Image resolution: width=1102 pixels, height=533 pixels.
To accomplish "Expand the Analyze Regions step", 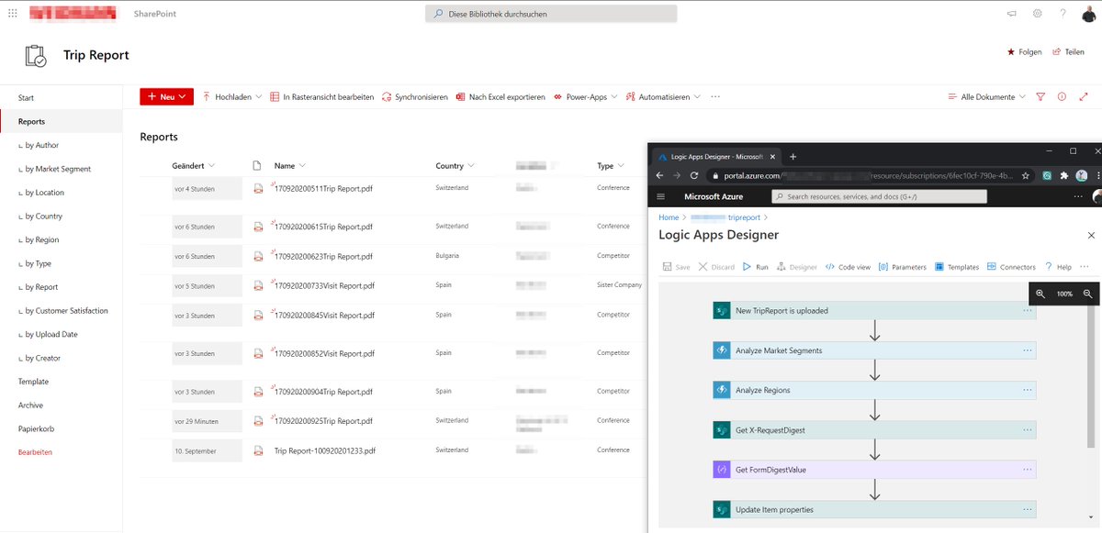I will coord(874,390).
